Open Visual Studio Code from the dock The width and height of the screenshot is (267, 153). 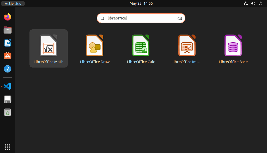tap(7, 86)
